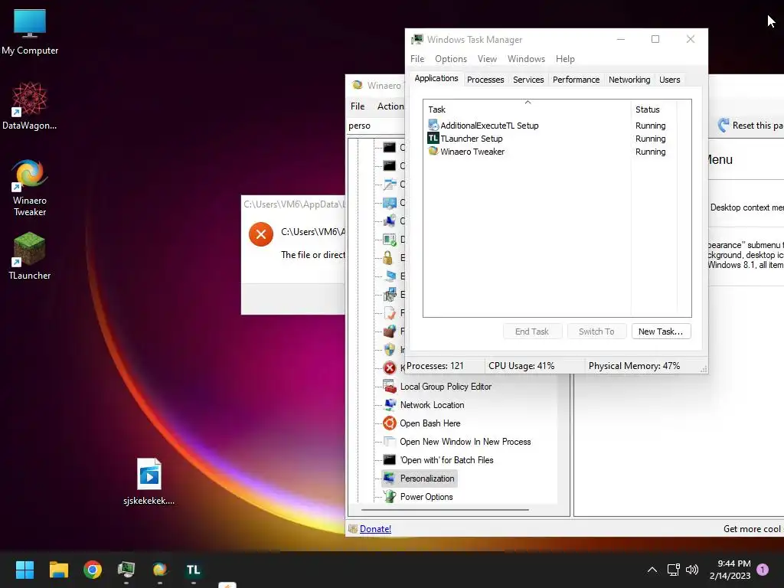This screenshot has height=588, width=784.
Task: Switch to Winaero Tweaker taskbar icon
Action: pos(159,570)
